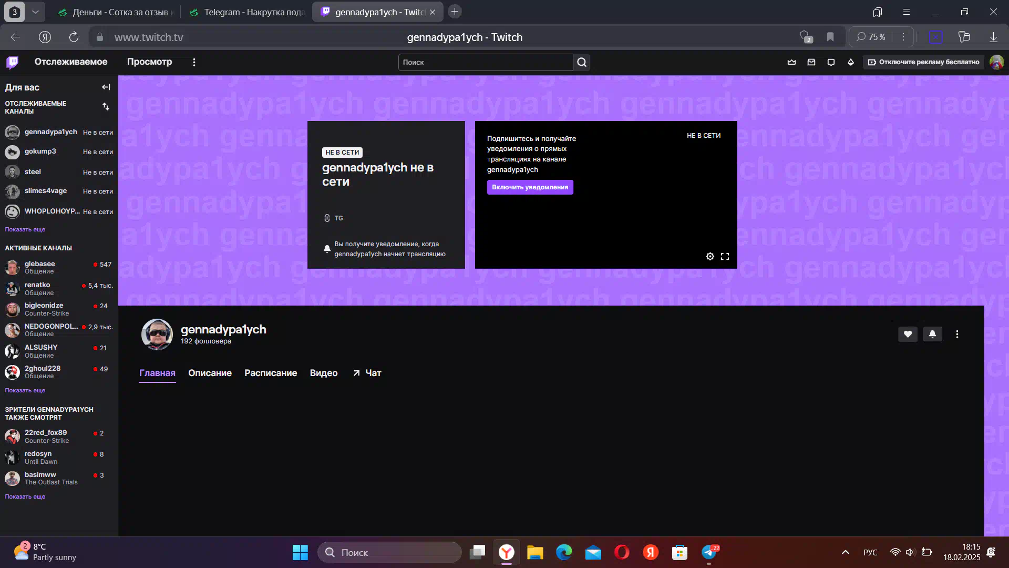Open a new browser tab with plus
The width and height of the screenshot is (1009, 568).
point(455,12)
